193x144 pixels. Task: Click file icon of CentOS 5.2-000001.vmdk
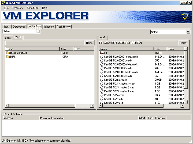102,60
